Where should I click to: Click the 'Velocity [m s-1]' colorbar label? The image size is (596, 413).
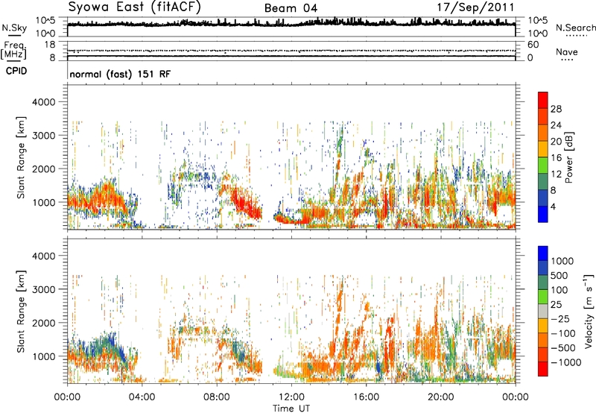click(589, 311)
